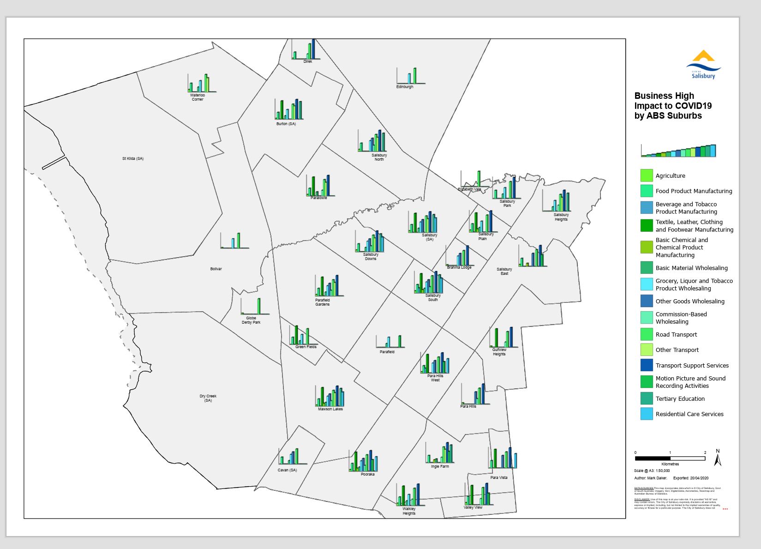Click the Para Hills West bar chart
The image size is (761, 549).
(435, 363)
